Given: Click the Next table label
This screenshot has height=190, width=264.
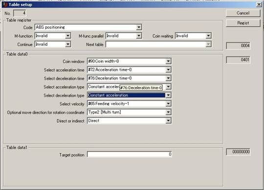Looking at the screenshot, I should click(x=95, y=44).
